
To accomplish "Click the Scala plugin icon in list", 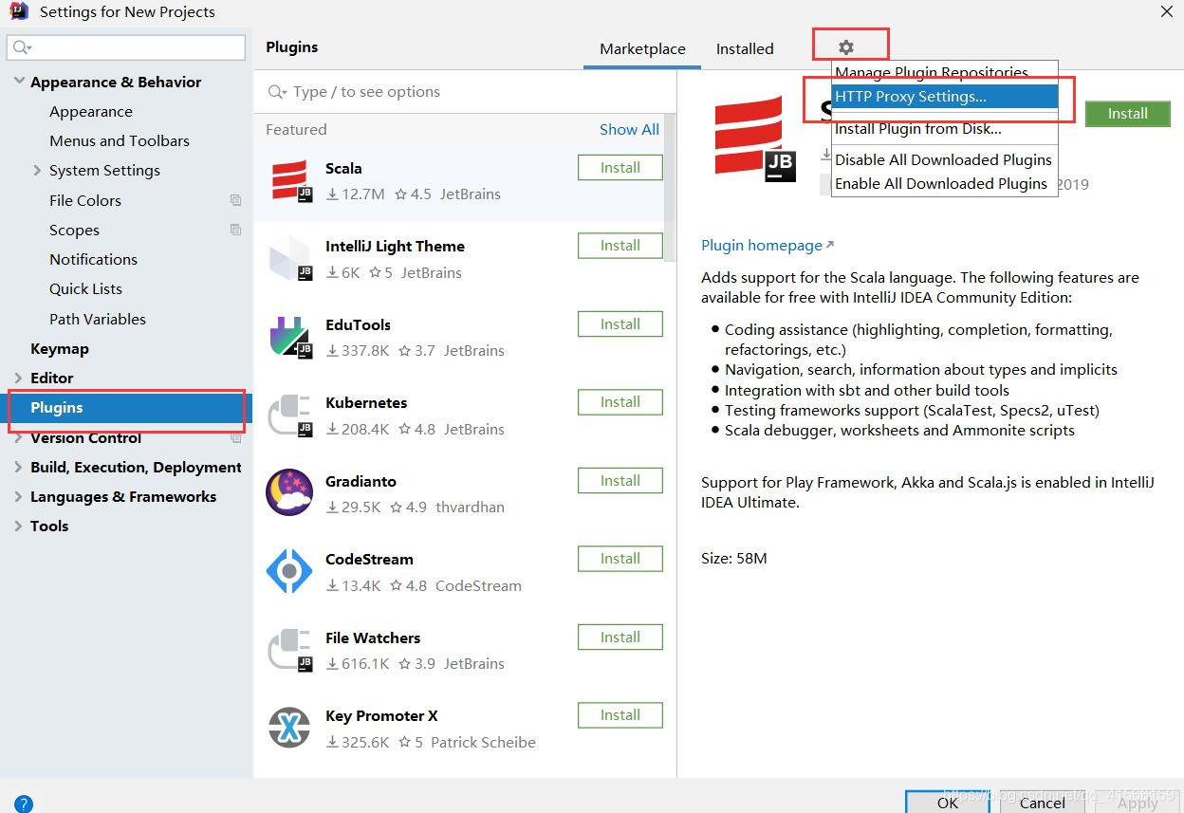I will [290, 180].
